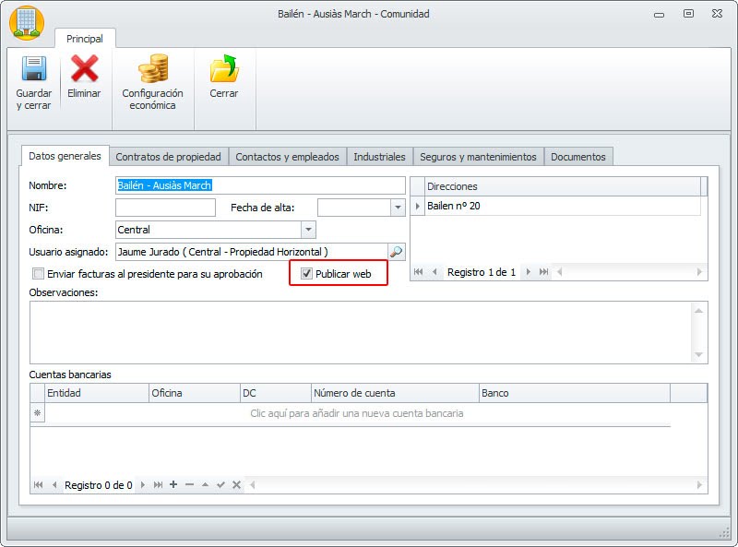
Task: Click the application building logo icon
Action: coord(27,23)
